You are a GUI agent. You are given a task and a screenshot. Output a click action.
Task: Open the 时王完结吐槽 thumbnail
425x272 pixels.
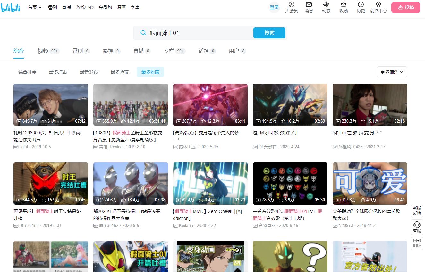51,183
